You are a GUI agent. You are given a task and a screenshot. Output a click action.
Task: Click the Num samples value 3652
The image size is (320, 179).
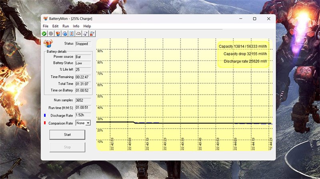tap(83, 100)
